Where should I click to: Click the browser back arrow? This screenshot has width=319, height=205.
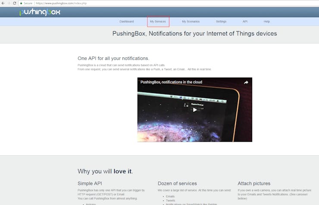point(3,3)
